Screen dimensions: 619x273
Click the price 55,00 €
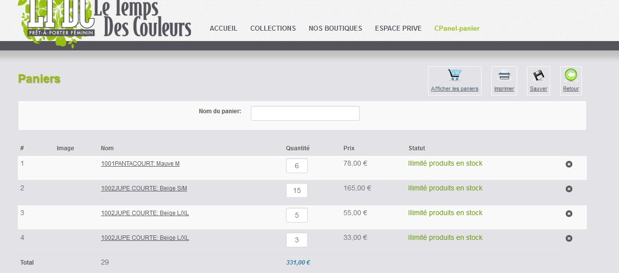355,213
